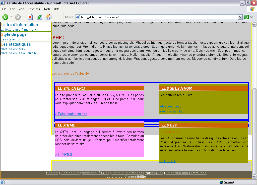
Task: Click 'Mentions légales' in the footer
Action: 95,173
